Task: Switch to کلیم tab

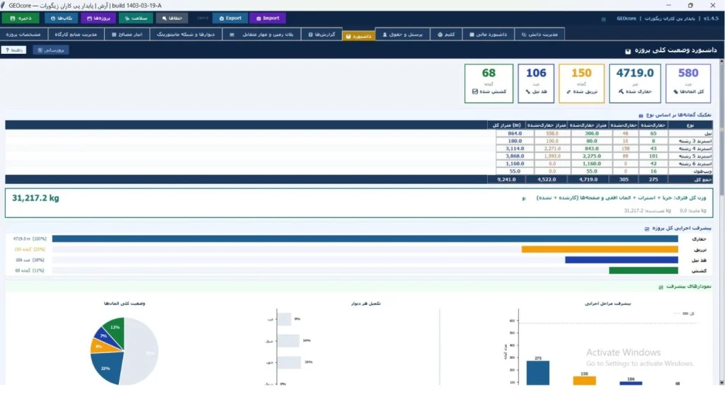Action: 446,34
